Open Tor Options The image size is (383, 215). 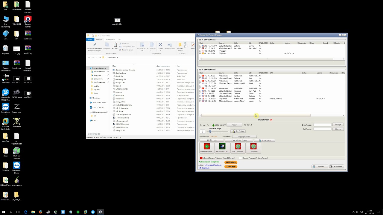tap(238, 131)
